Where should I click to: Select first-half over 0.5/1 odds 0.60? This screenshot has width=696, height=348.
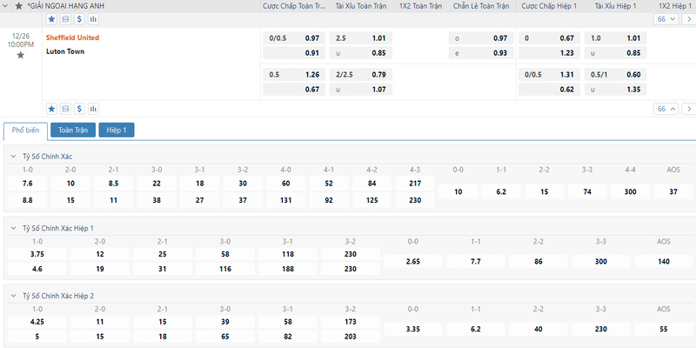coord(616,75)
